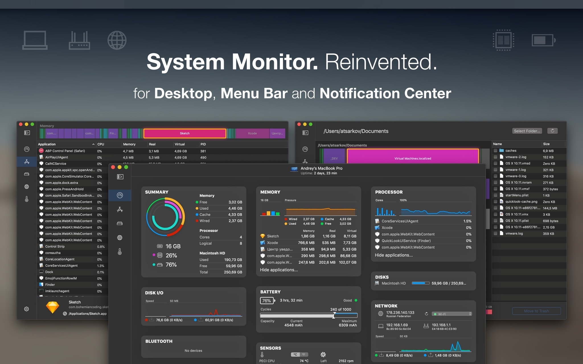The height and width of the screenshot is (364, 583).
Task: Click the Wired legend dot in Memory chart
Action: tap(286, 219)
